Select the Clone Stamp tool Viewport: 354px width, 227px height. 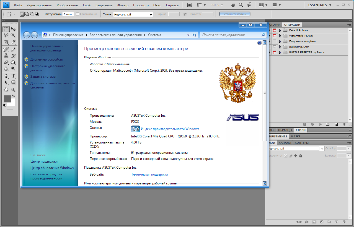pos(6,56)
